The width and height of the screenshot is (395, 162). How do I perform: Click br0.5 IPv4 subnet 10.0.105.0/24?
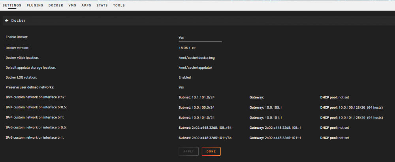click(x=203, y=107)
